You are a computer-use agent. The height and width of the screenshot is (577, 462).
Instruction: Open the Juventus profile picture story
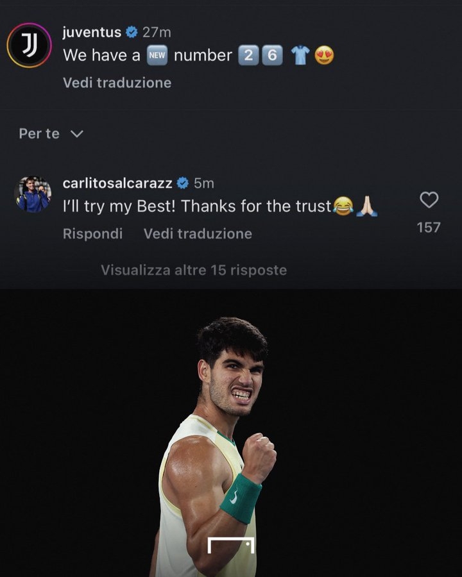(29, 46)
